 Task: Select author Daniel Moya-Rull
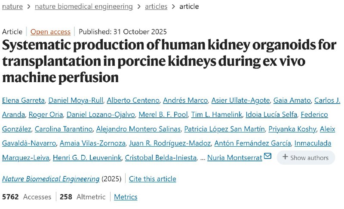click(75, 101)
